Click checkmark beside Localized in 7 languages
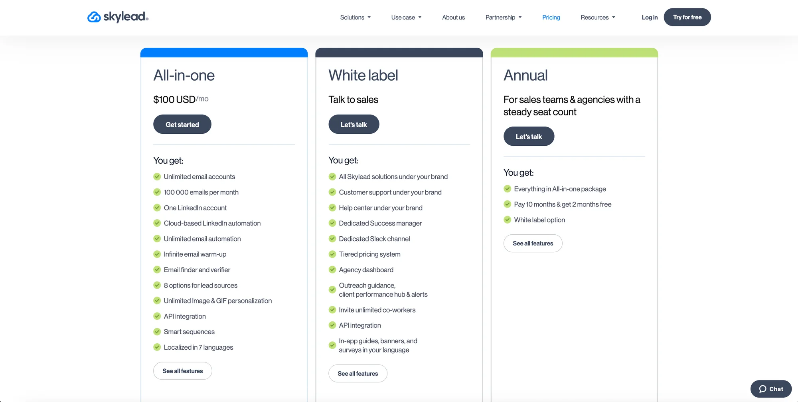 pos(157,347)
